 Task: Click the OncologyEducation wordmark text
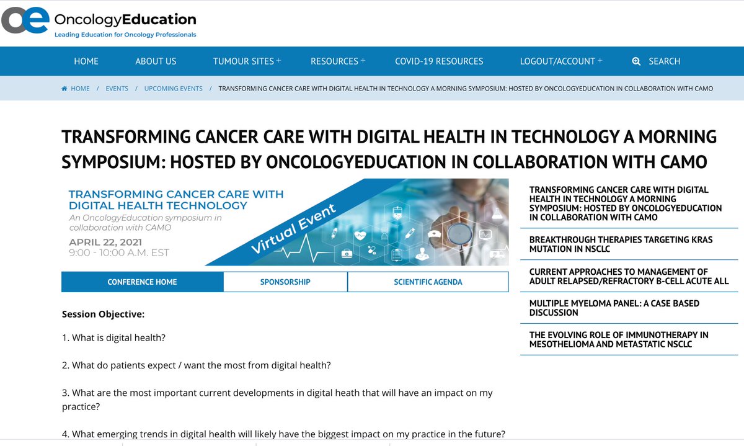pos(125,20)
